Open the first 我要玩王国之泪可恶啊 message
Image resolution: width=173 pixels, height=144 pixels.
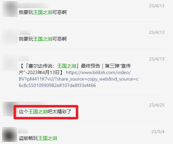coord(43,12)
